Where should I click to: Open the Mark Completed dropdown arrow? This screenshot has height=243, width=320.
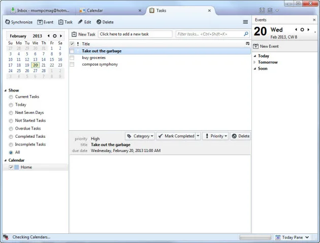pos(198,136)
